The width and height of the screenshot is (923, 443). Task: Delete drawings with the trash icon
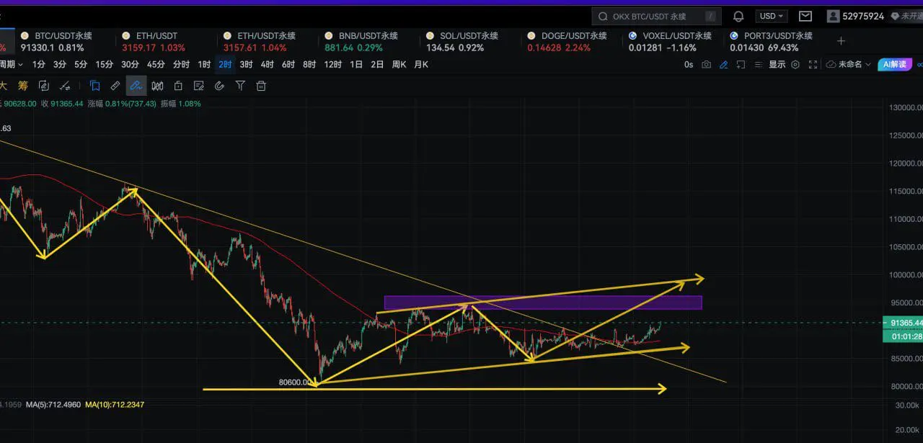pos(261,86)
